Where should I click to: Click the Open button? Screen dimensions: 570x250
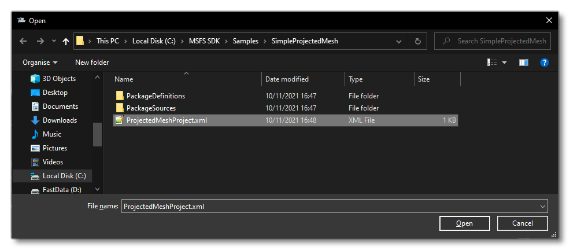point(465,223)
